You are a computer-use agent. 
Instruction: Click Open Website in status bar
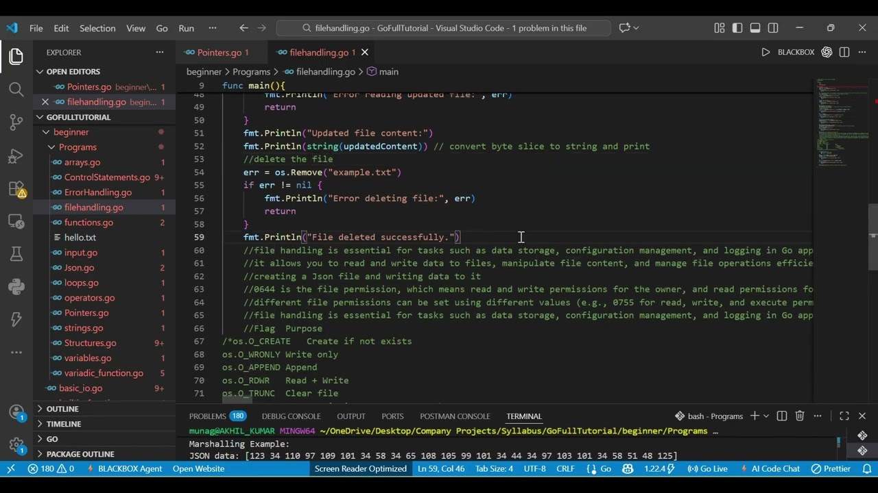tap(198, 469)
